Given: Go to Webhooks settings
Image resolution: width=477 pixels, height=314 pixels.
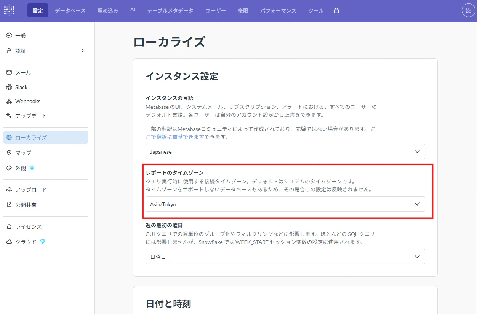Looking at the screenshot, I should tap(46, 101).
